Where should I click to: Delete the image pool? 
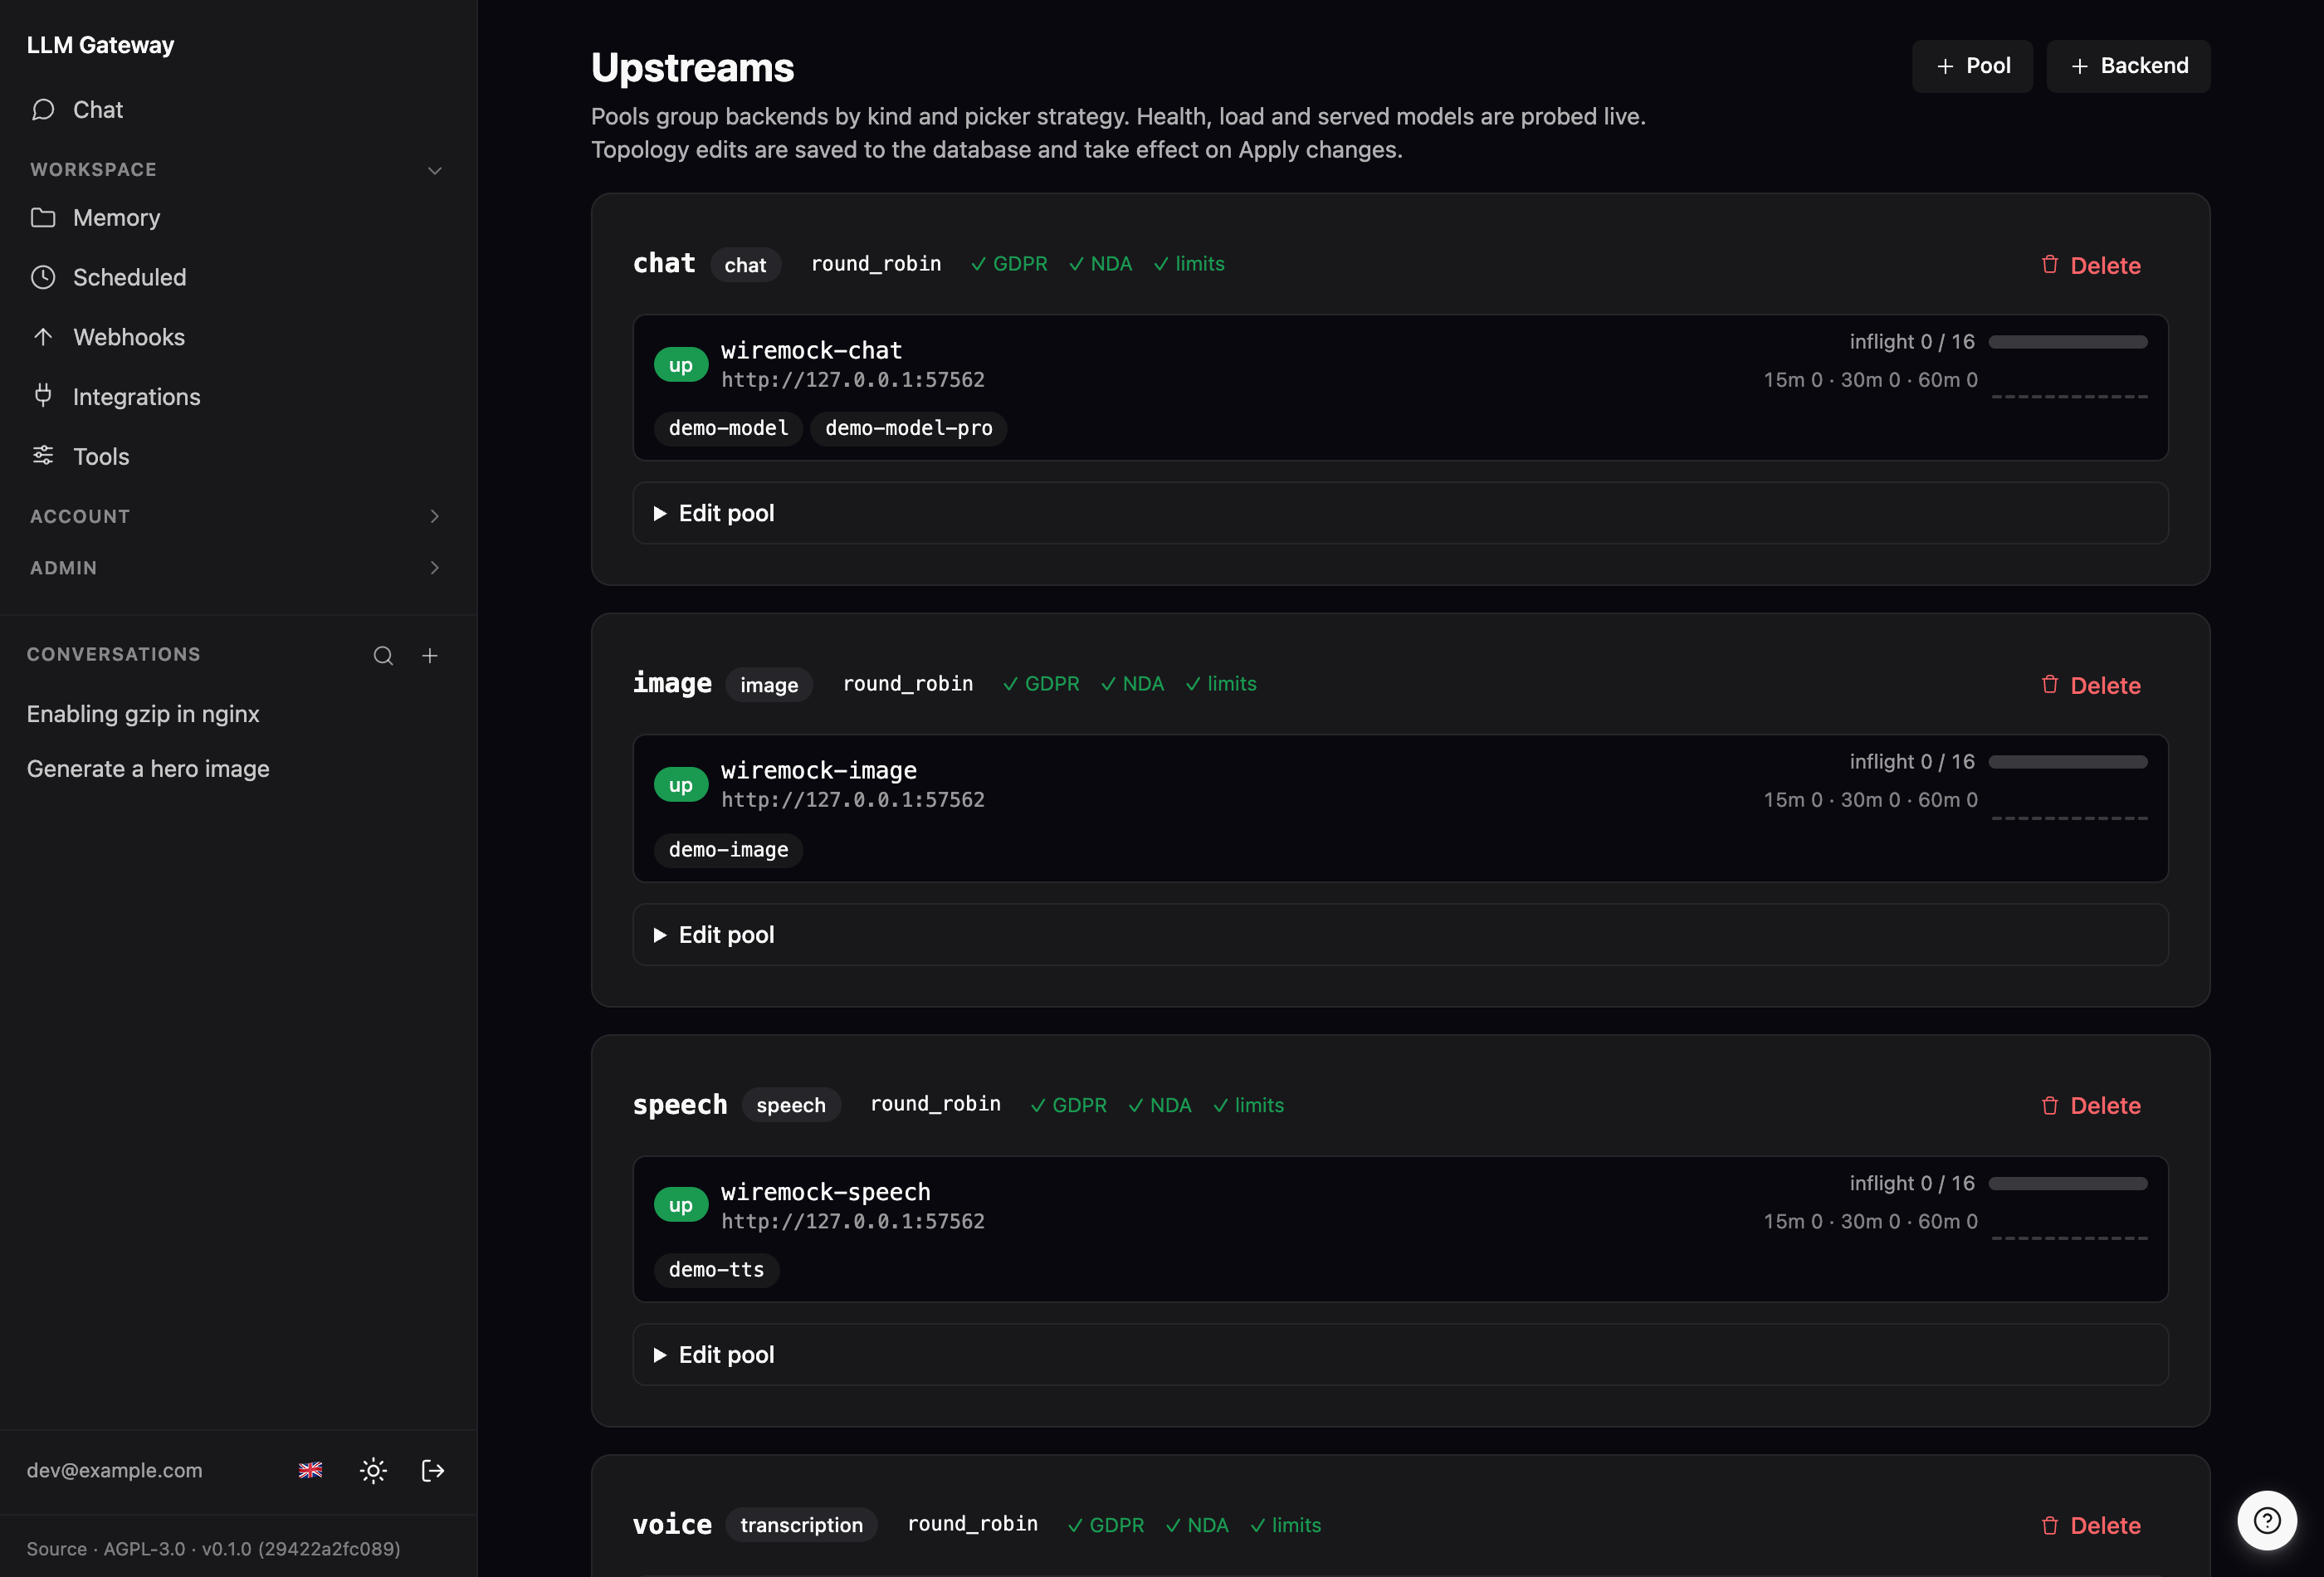(2090, 685)
